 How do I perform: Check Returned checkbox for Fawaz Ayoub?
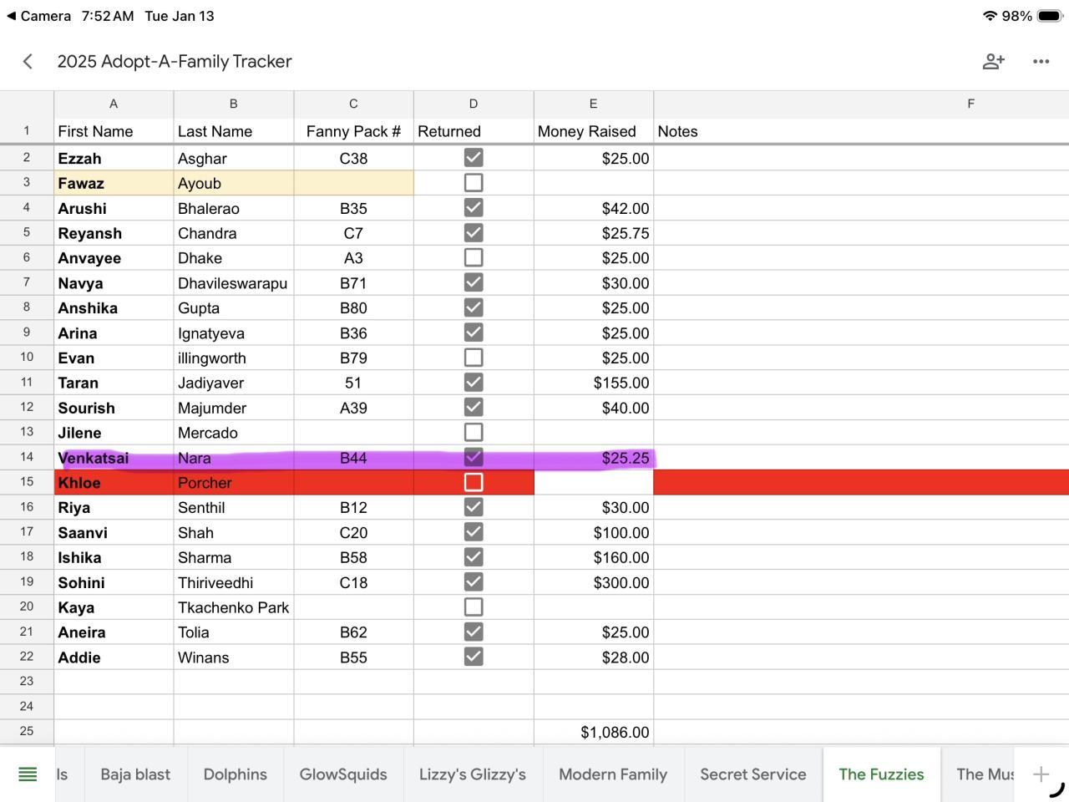(474, 183)
